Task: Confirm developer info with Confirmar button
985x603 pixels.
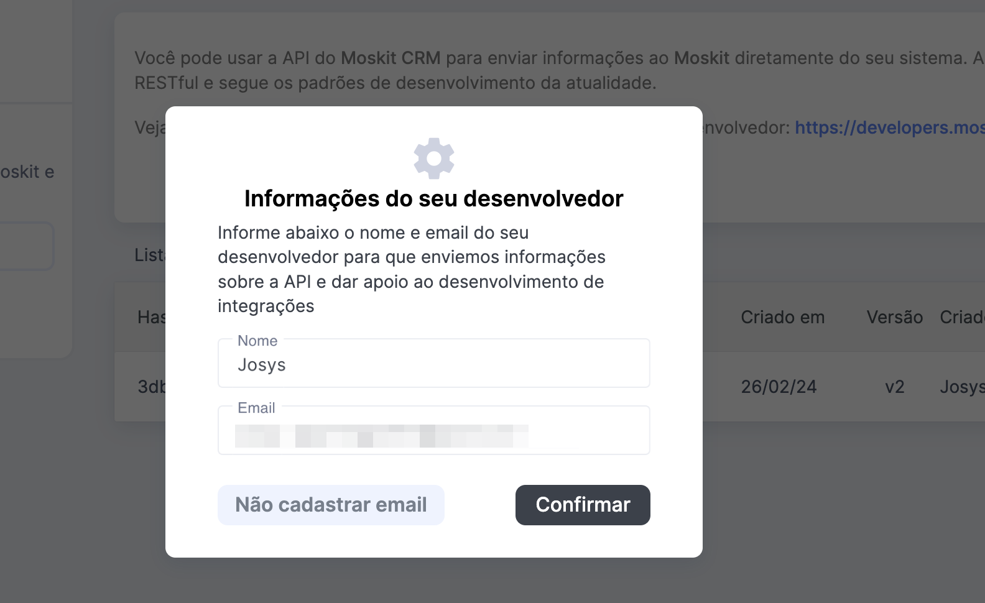Action: 583,505
